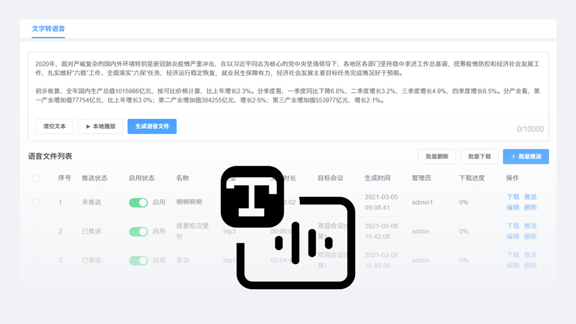This screenshot has height=324, width=576.
Task: Click the 批量删除 button
Action: point(437,156)
